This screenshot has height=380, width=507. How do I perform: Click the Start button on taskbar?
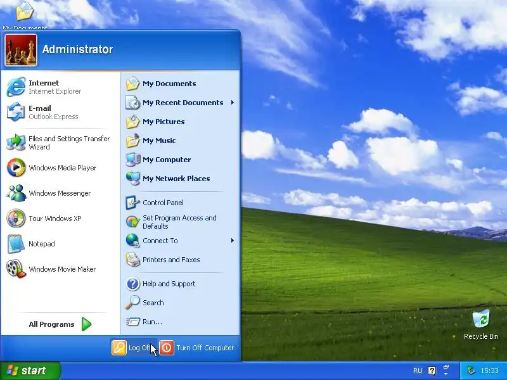30,370
